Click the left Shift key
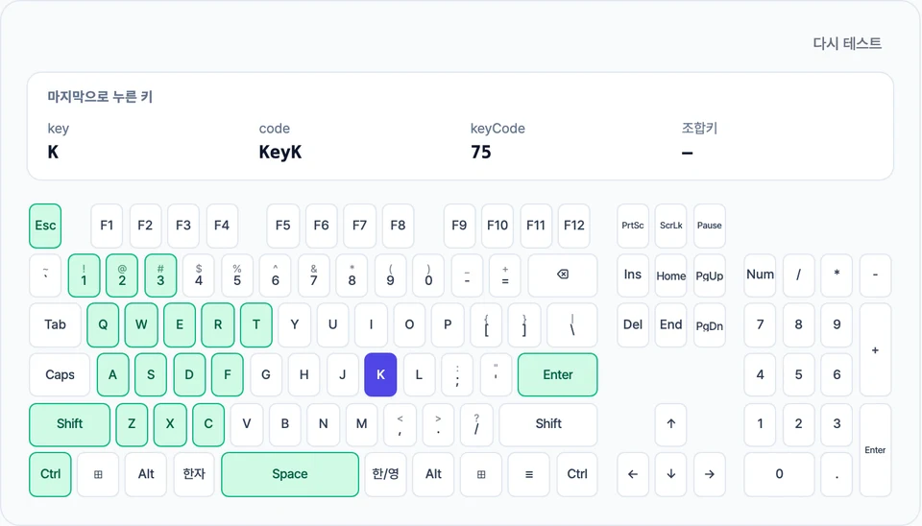922x526 pixels. 69,424
